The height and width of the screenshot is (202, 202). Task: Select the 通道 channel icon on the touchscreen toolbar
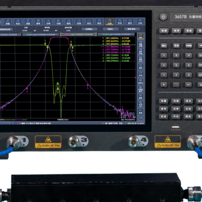[x=28, y=22]
